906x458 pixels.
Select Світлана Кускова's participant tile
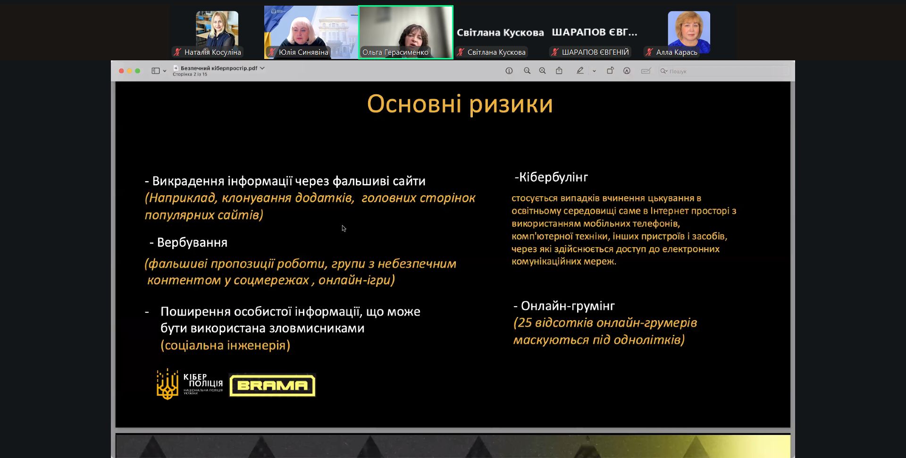(500, 32)
